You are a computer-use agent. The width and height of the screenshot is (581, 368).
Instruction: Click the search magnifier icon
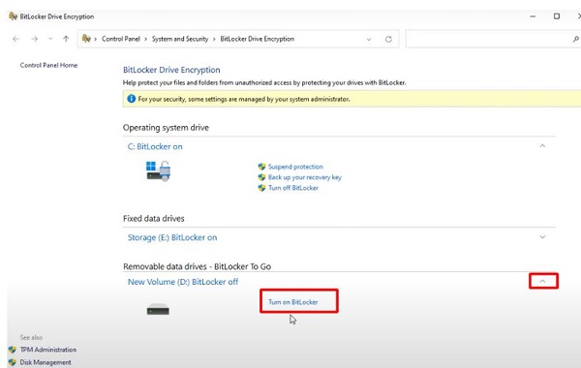(576, 39)
